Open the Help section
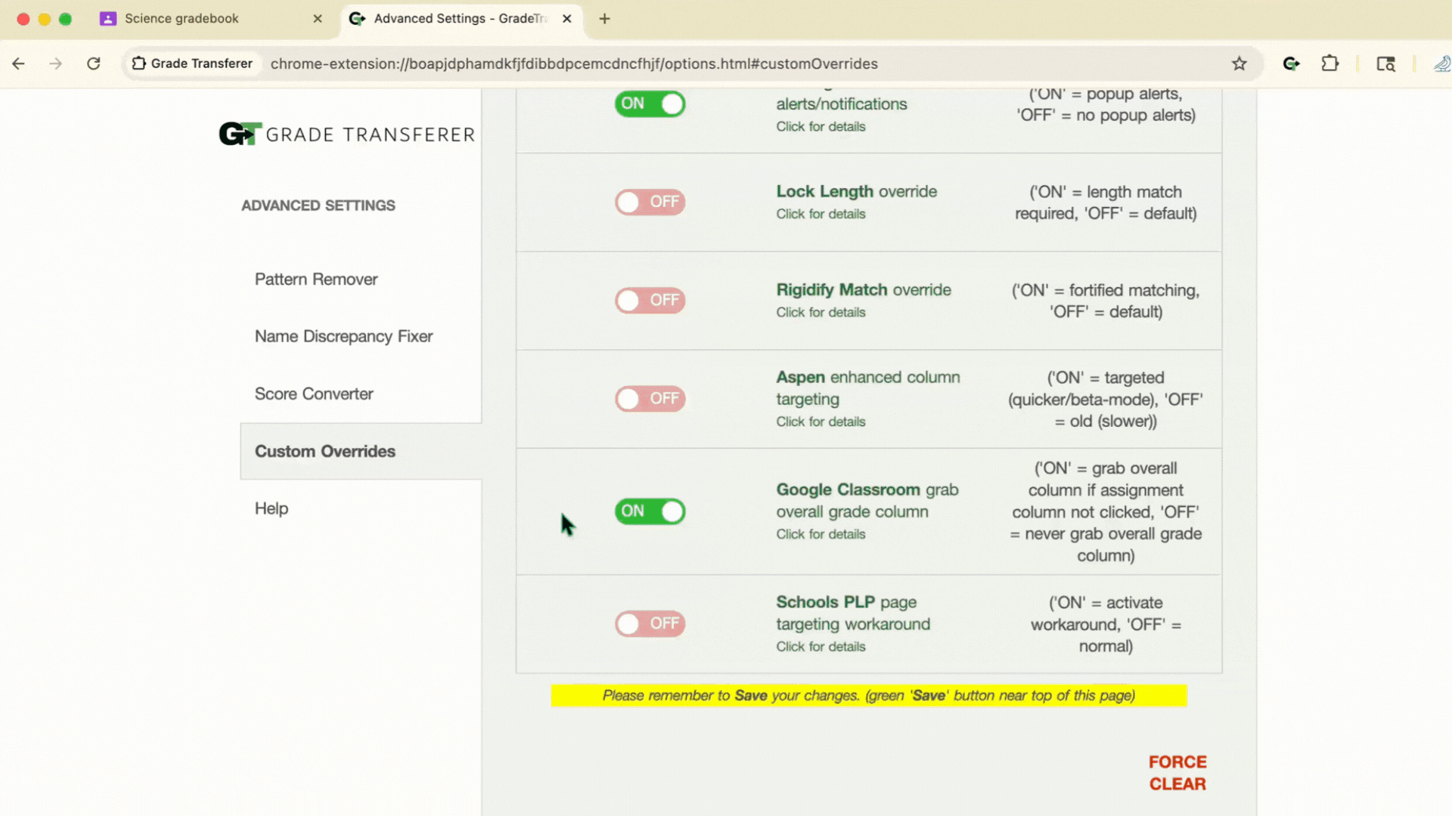Viewport: 1452px width, 816px height. (271, 508)
